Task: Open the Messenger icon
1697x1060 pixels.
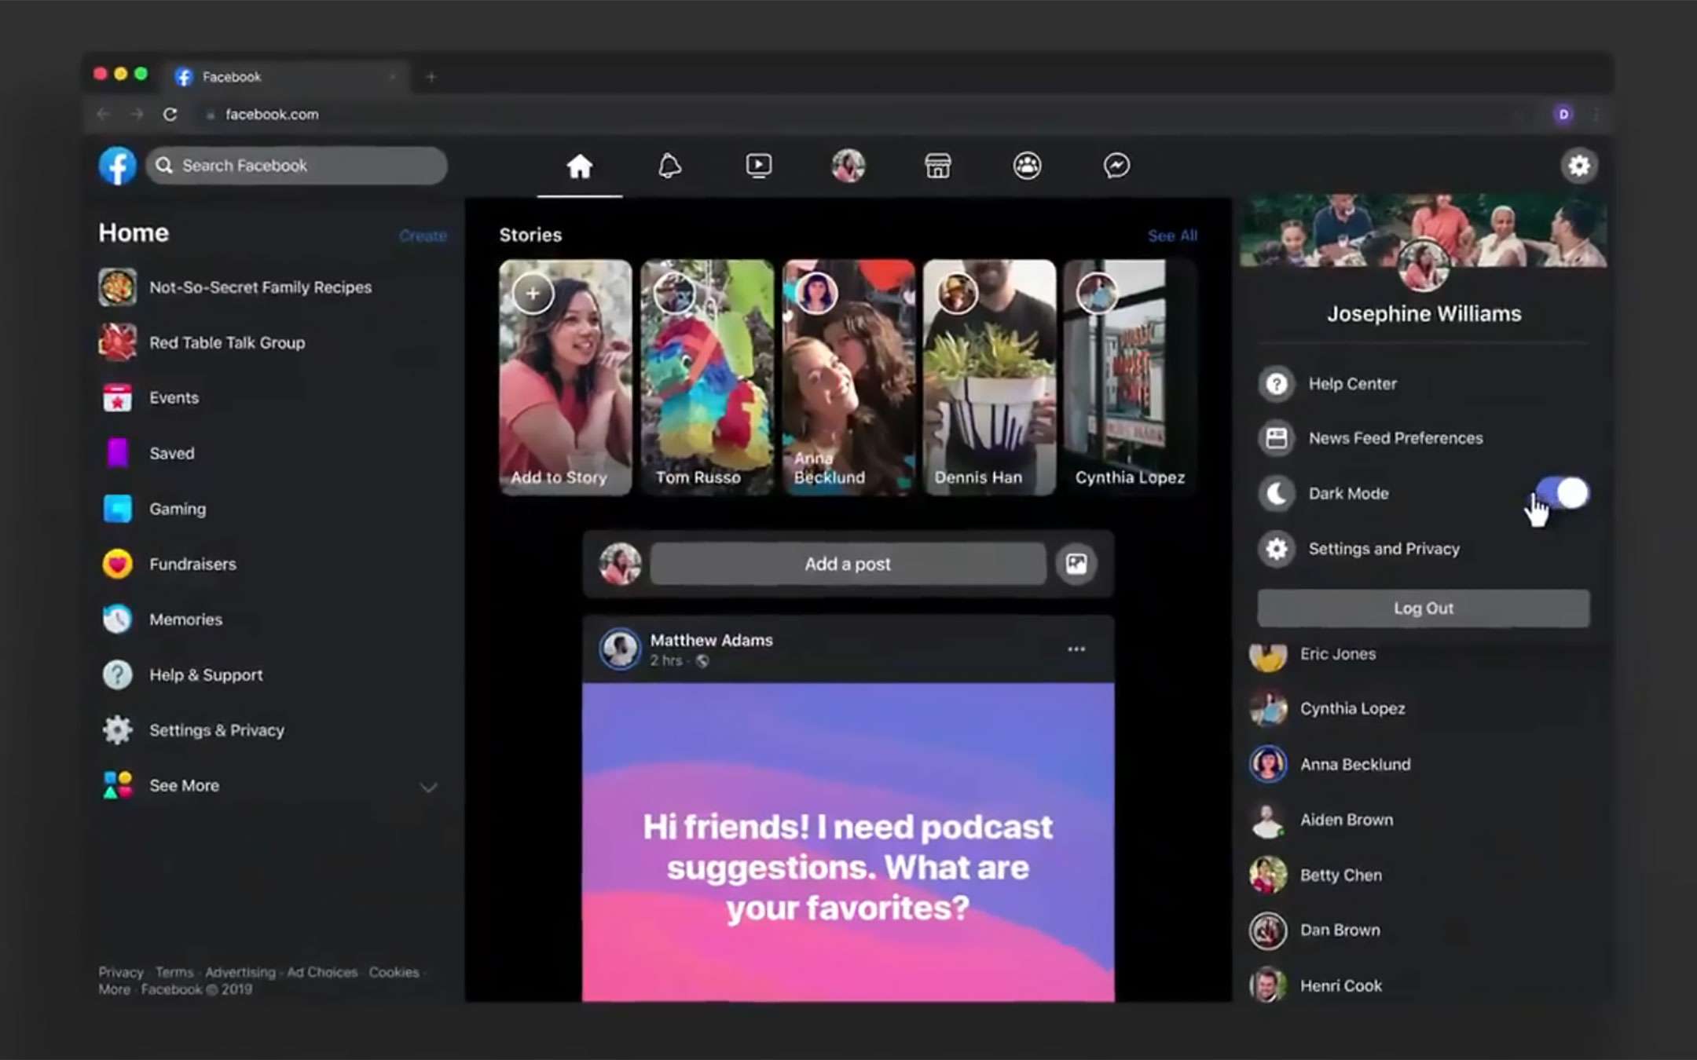Action: pos(1116,166)
